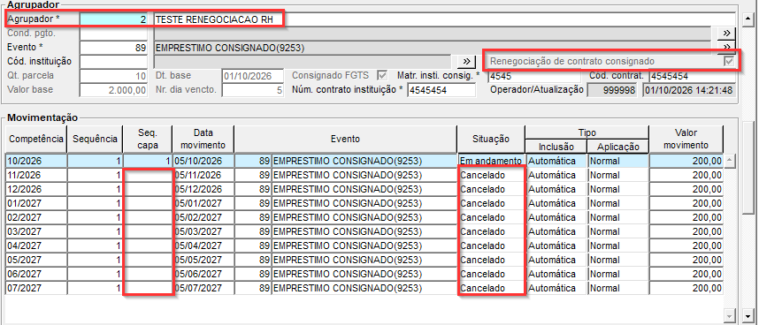Click the Sequência column header
The width and height of the screenshot is (759, 325).
tap(95, 139)
